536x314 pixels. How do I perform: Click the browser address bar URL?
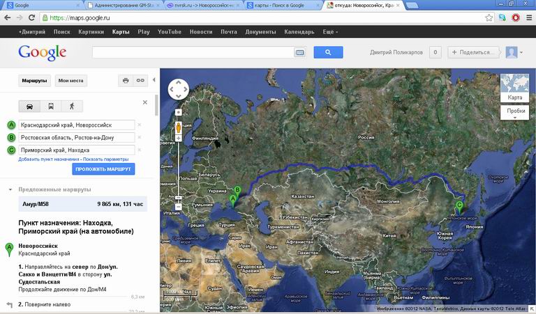tap(80, 17)
